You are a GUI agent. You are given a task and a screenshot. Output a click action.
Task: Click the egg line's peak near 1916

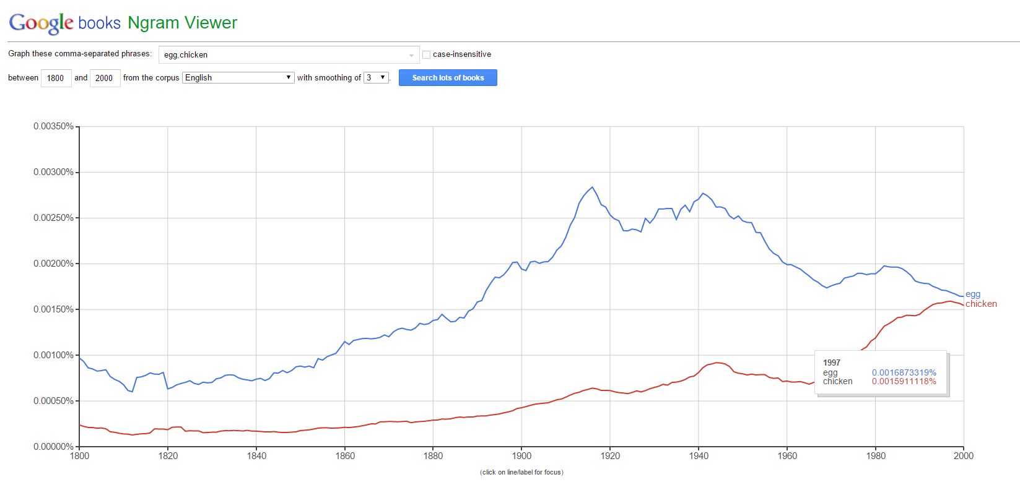point(592,187)
